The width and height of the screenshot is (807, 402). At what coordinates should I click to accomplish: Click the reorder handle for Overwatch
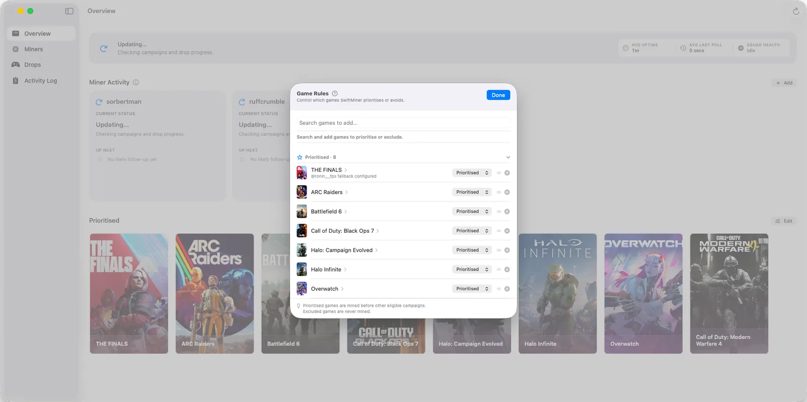pos(499,289)
